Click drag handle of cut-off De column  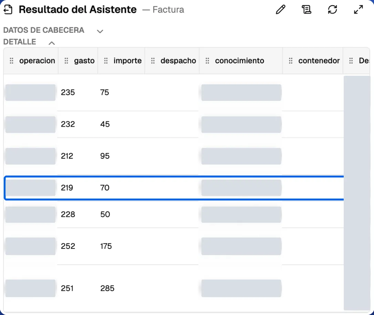coord(351,61)
